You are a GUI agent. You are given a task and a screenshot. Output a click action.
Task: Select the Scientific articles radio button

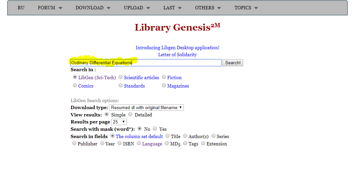[121, 77]
